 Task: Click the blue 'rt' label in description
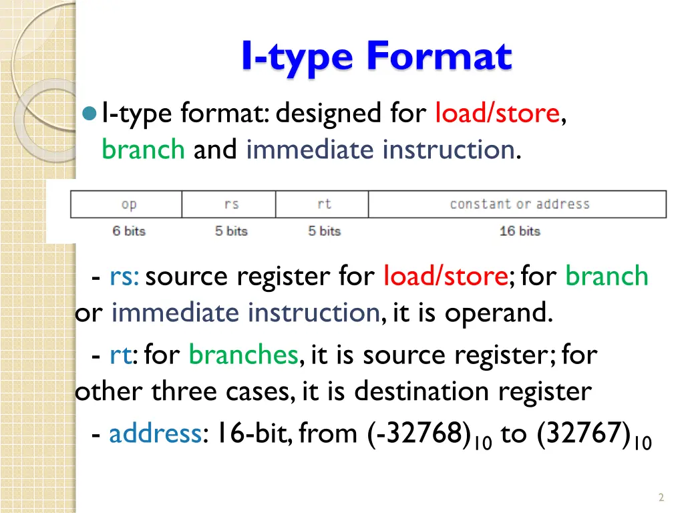[120, 355]
